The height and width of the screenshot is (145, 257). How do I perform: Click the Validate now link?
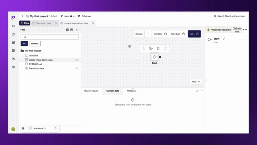pos(237,30)
